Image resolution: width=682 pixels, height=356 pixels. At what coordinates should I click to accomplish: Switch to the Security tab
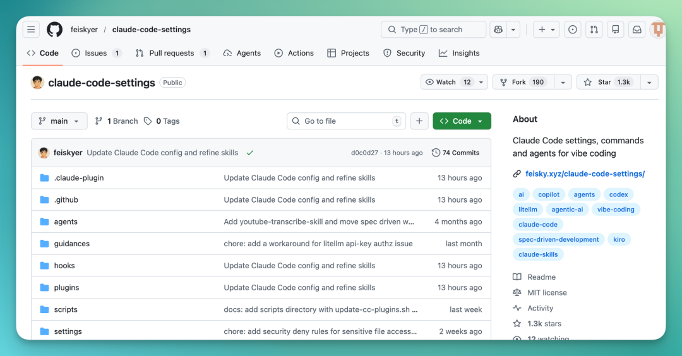[404, 53]
